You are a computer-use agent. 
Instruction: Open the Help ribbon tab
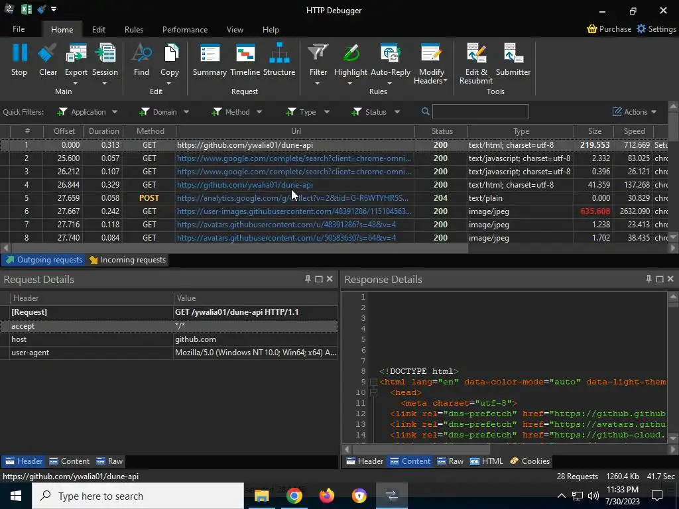click(271, 29)
